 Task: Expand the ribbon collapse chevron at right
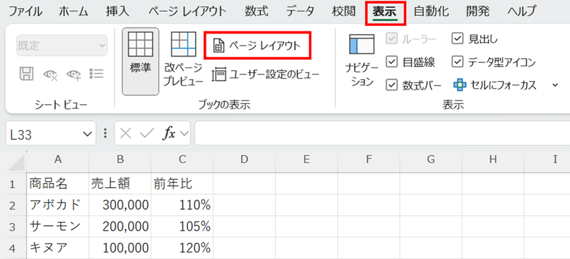click(x=555, y=85)
